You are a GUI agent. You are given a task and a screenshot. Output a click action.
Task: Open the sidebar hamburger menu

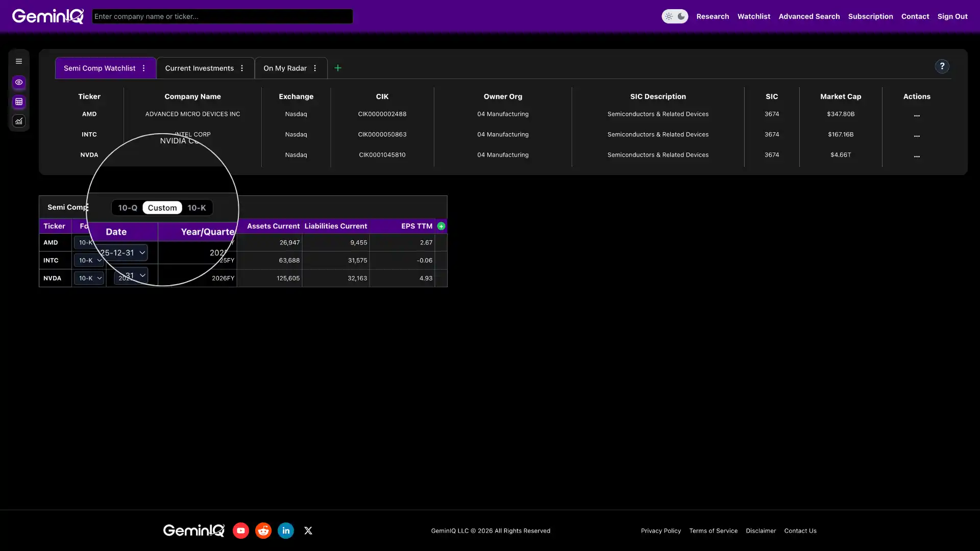coord(19,61)
